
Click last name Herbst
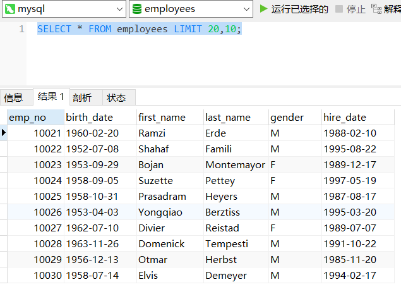coord(221,260)
